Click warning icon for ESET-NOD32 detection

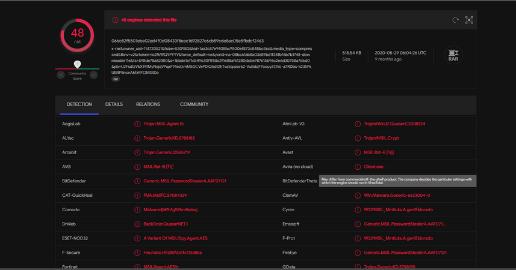137,239
